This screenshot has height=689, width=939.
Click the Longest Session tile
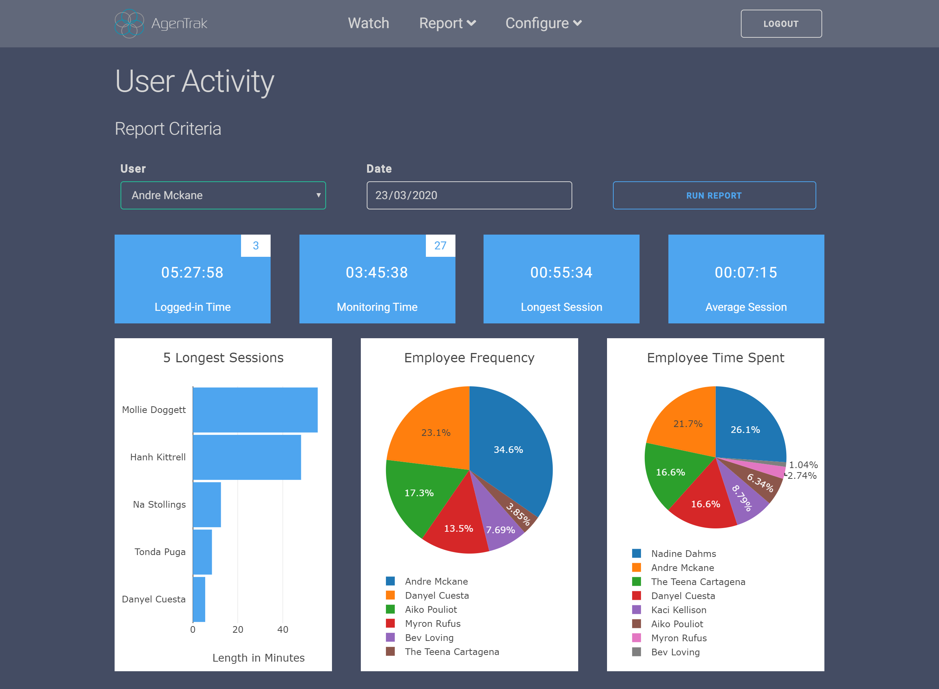[561, 279]
